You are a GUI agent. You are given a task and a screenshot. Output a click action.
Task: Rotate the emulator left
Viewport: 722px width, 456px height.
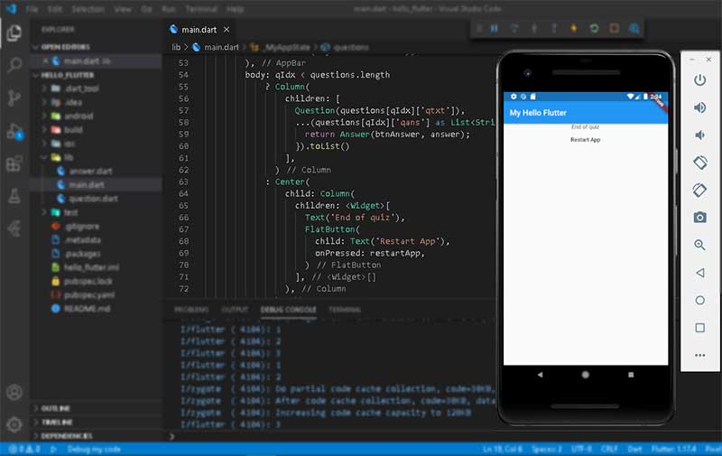point(699,163)
